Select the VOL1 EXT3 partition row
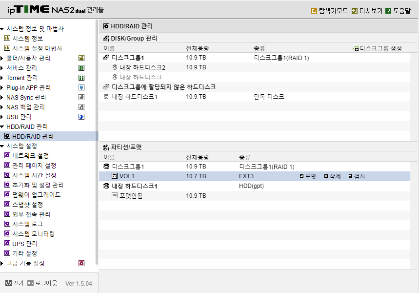The height and width of the screenshot is (293, 419). tap(255, 176)
